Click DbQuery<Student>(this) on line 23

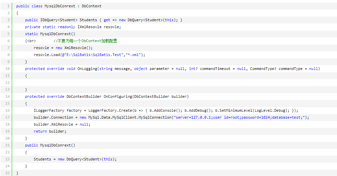(90, 159)
